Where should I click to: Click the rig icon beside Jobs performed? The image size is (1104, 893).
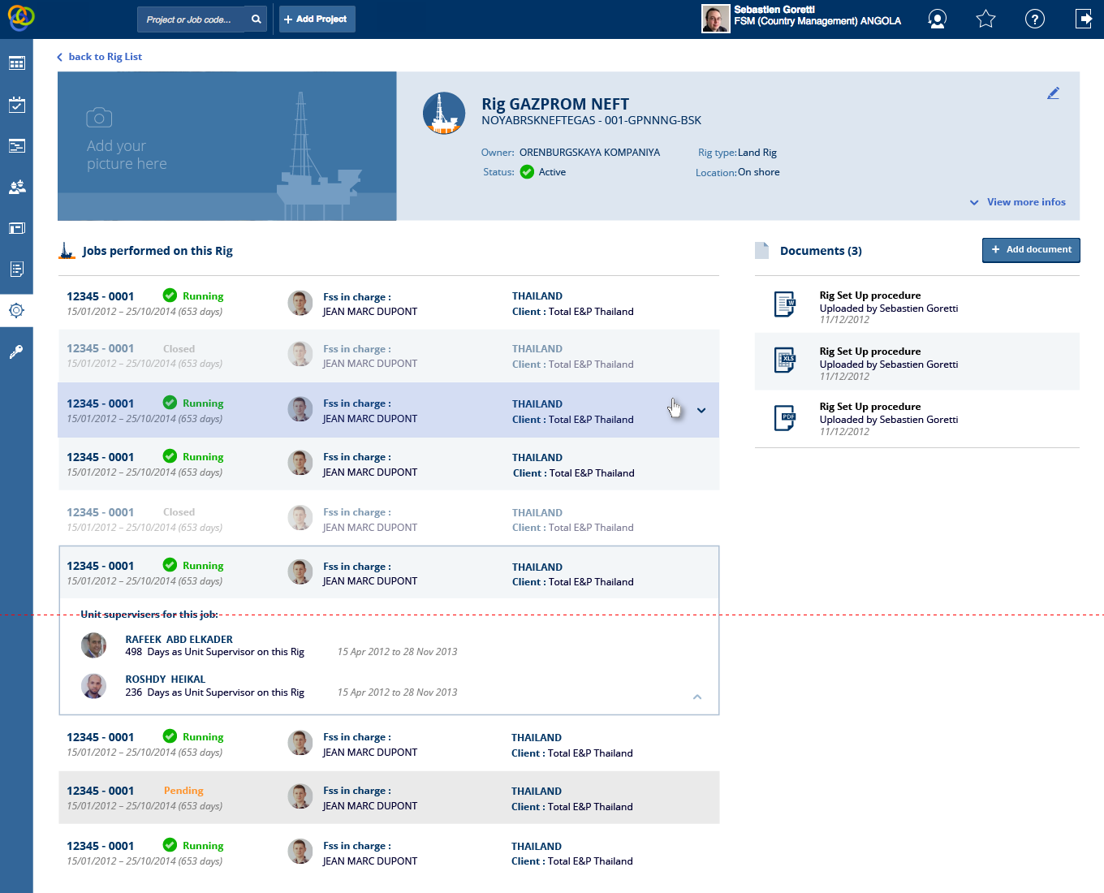click(x=67, y=251)
